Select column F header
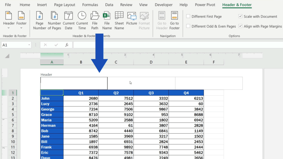 tap(214, 62)
